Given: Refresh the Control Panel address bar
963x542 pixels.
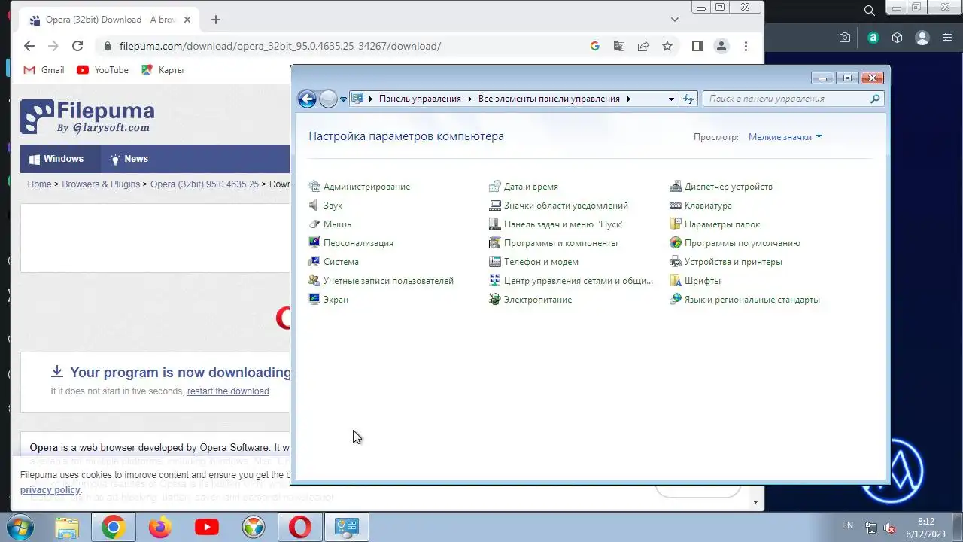Looking at the screenshot, I should pos(688,99).
